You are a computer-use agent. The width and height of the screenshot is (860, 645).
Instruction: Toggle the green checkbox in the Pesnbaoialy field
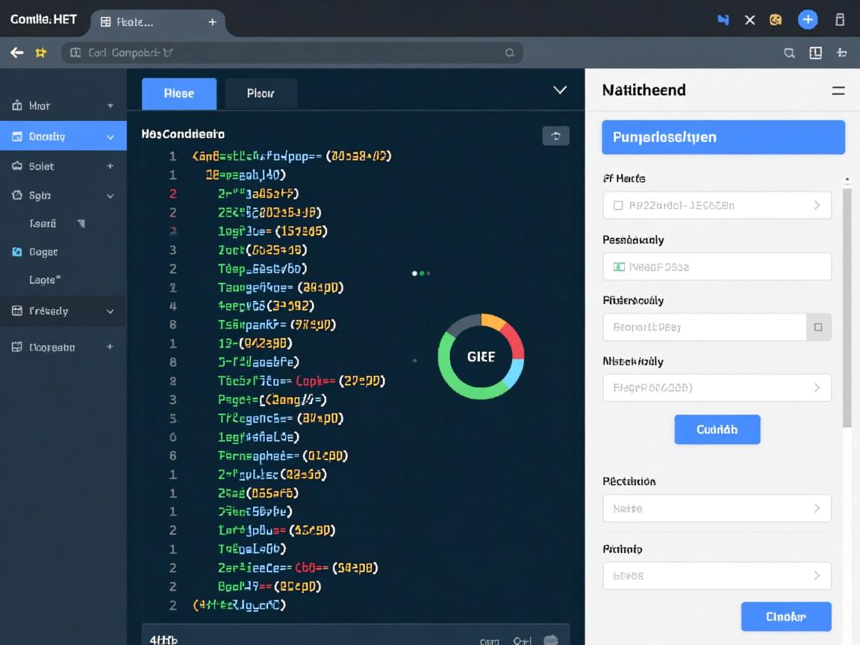(619, 267)
